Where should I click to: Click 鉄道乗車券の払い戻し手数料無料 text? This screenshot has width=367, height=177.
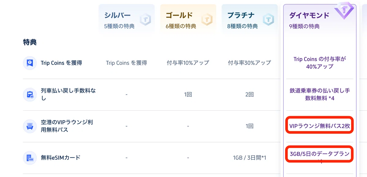point(320,94)
